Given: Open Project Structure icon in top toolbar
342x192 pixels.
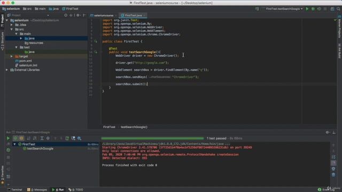Looking at the screenshot, I should [x=332, y=9].
